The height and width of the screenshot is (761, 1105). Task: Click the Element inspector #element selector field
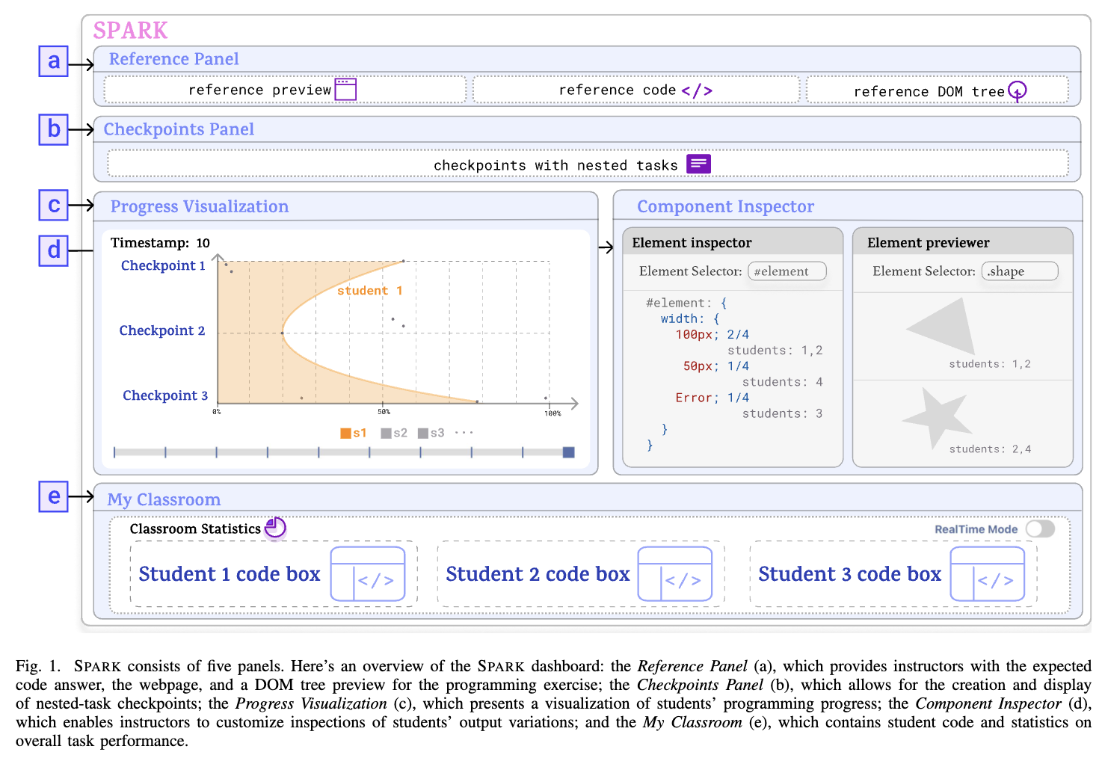(787, 271)
